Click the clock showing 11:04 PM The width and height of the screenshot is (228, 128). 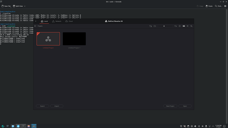point(218,126)
